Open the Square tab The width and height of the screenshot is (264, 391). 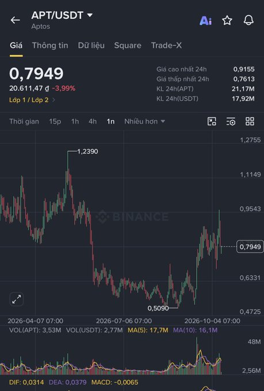point(128,45)
